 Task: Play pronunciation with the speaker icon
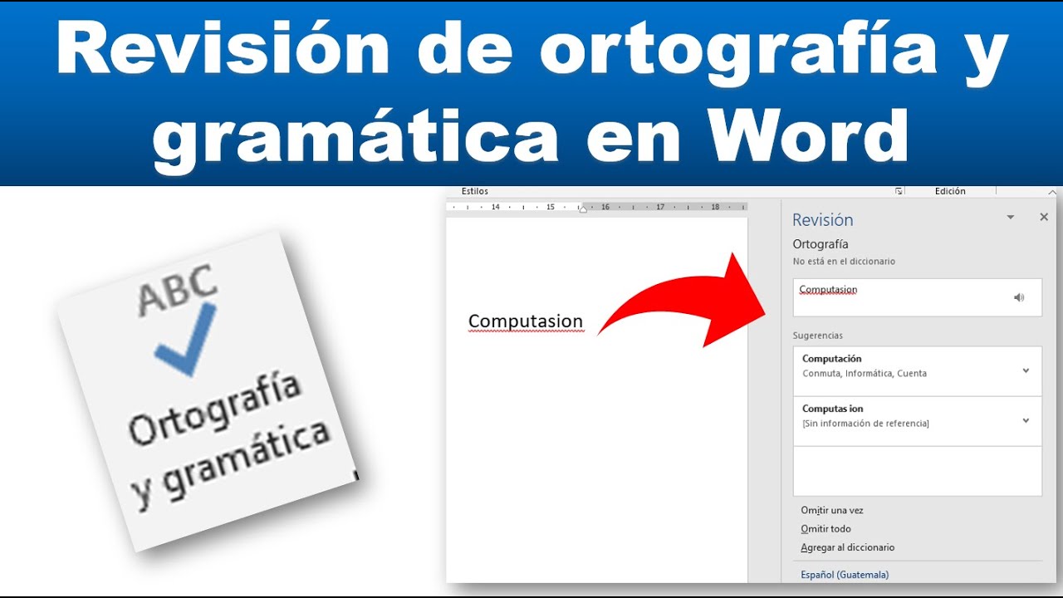(x=1019, y=297)
